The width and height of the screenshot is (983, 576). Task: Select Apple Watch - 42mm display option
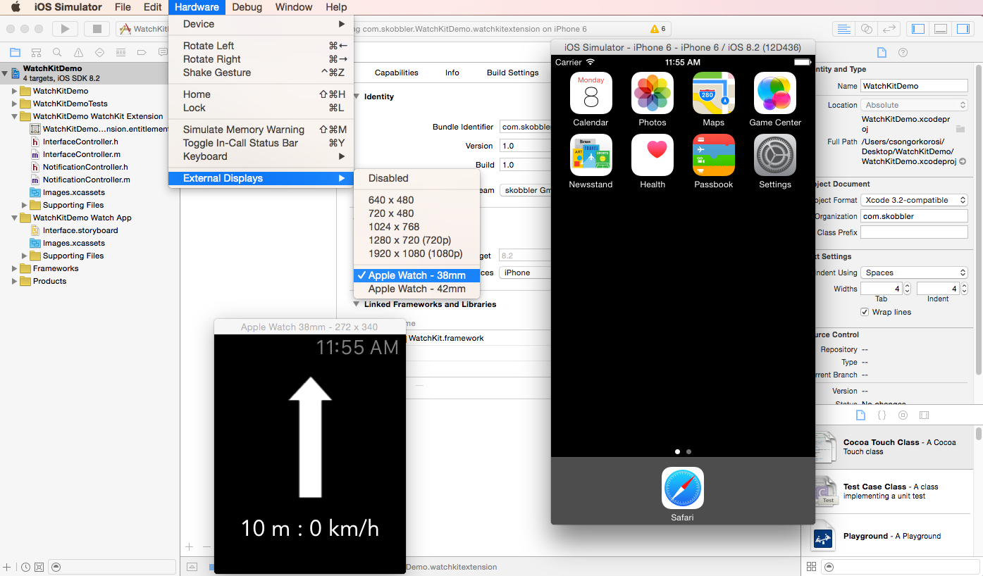[x=416, y=289]
